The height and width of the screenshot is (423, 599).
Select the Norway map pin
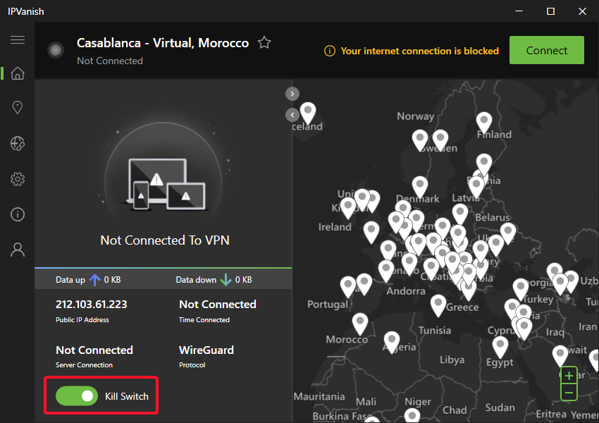tap(420, 140)
